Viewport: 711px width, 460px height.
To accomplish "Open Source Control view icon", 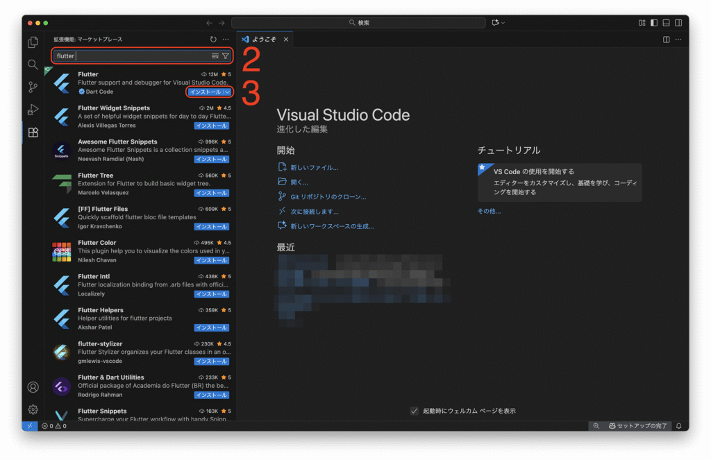I will coord(33,87).
